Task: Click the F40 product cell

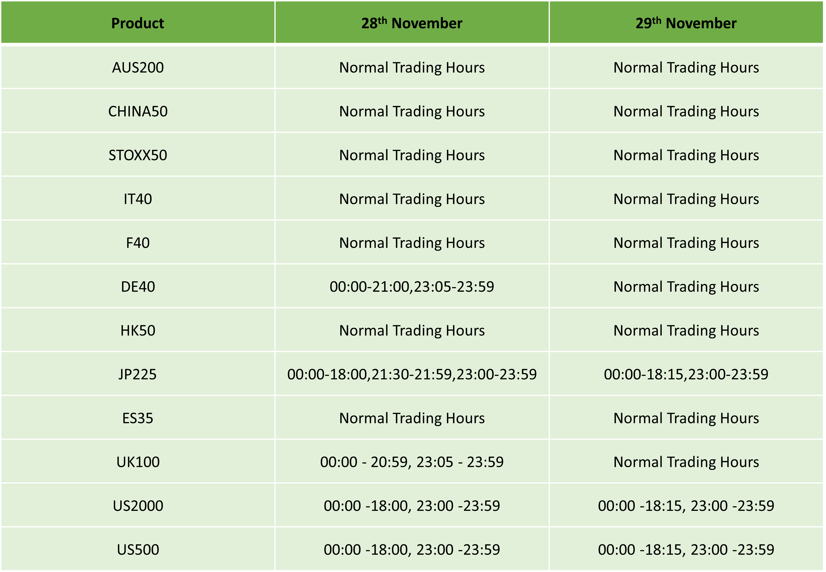Action: coord(137,243)
